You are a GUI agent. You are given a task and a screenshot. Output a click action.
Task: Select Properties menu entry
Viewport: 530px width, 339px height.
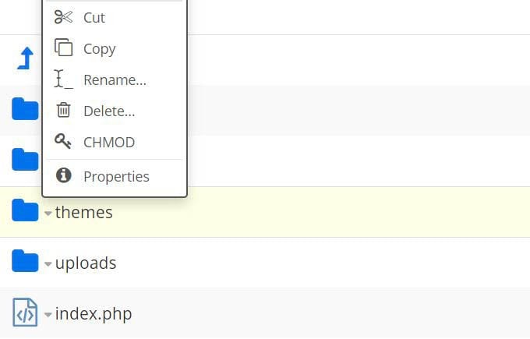[x=116, y=176]
